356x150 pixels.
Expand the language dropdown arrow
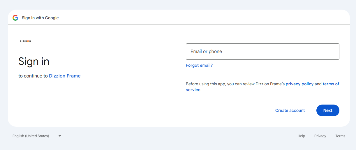60,136
